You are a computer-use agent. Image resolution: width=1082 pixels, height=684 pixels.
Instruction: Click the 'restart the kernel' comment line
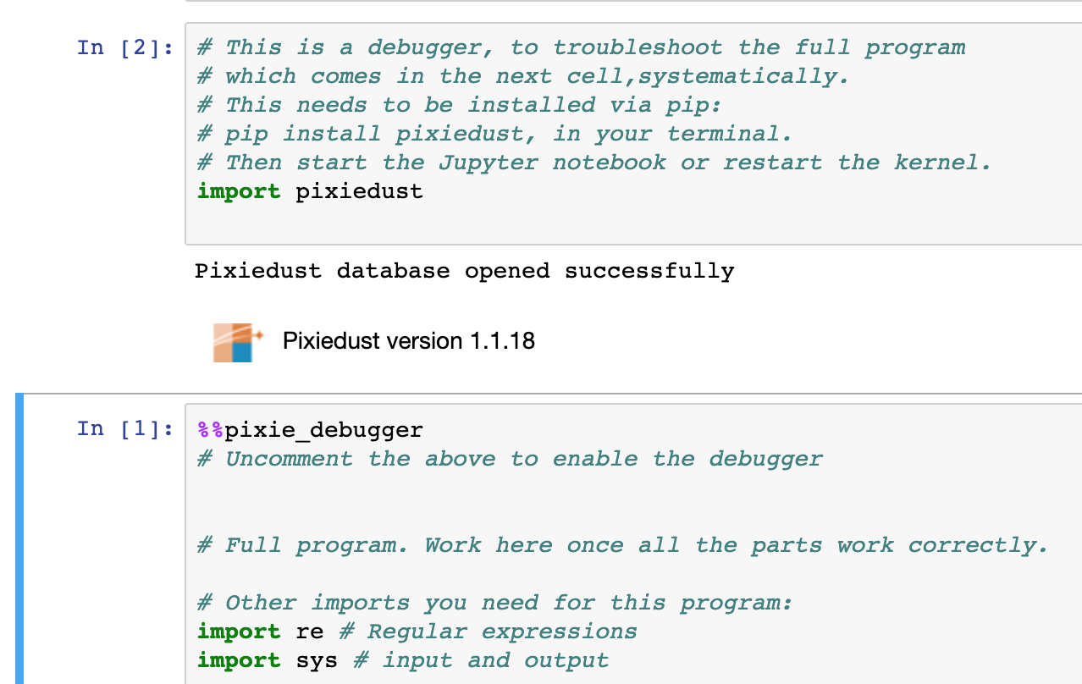coord(594,163)
